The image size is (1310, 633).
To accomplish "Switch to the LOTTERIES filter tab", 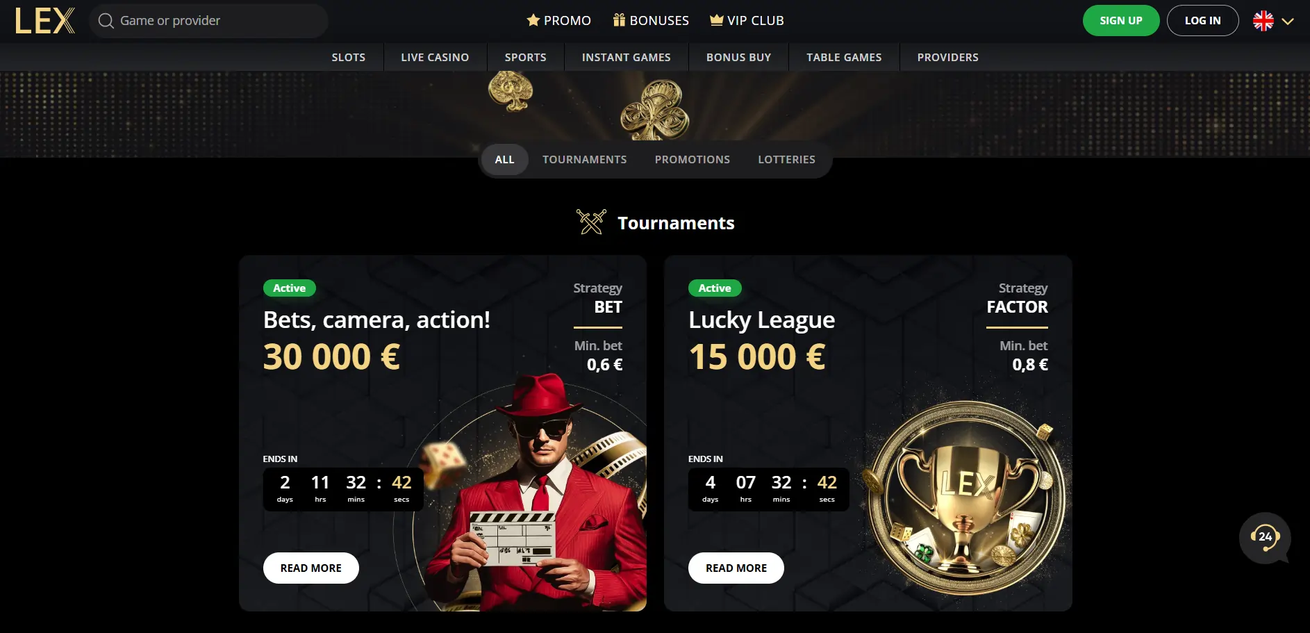I will [786, 160].
